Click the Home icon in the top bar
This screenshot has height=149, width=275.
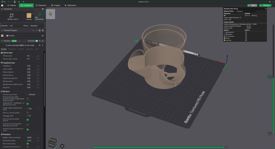[2, 5]
